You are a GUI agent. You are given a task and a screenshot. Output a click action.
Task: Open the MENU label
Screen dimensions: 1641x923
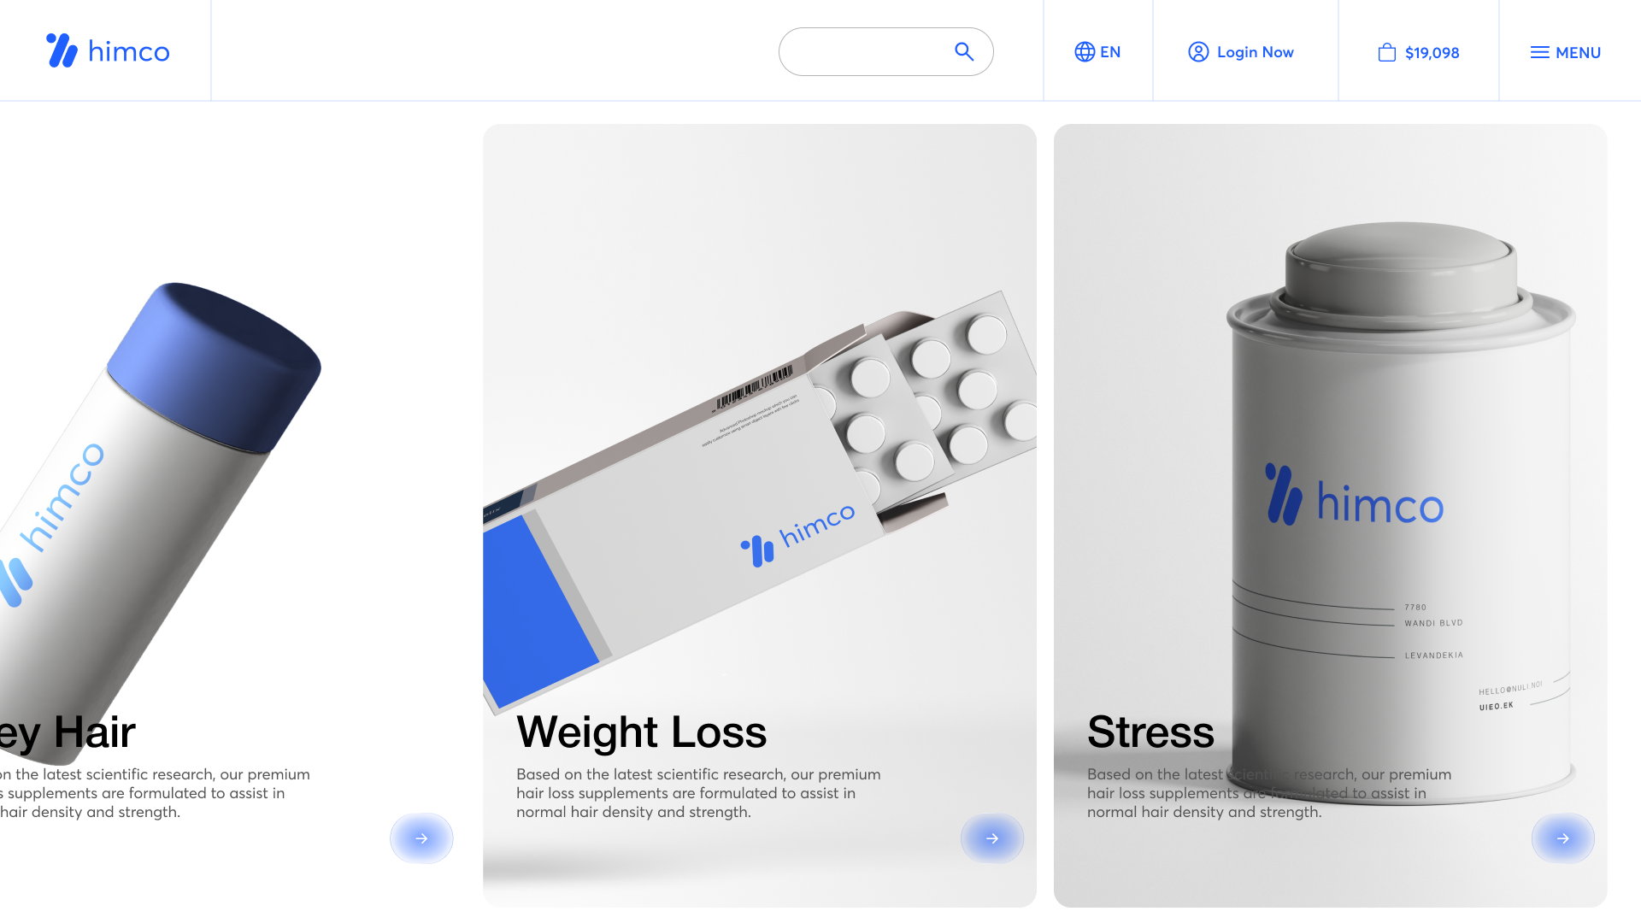point(1578,53)
